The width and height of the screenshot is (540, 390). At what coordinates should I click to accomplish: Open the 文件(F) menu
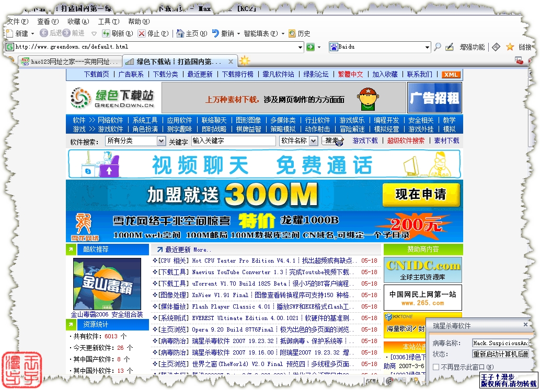(18, 21)
